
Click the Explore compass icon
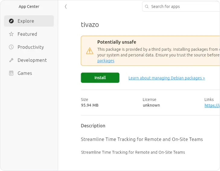pos(11,21)
